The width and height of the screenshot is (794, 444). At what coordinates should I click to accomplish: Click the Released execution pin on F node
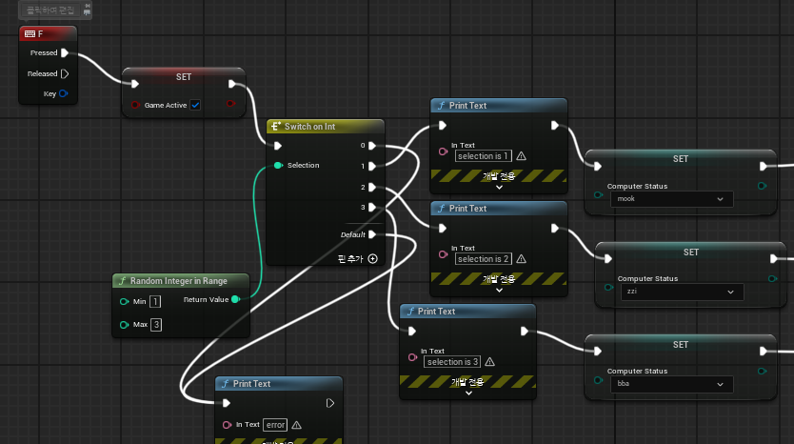tap(65, 73)
